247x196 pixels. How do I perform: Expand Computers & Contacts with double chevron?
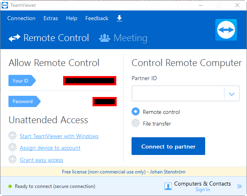click(239, 186)
